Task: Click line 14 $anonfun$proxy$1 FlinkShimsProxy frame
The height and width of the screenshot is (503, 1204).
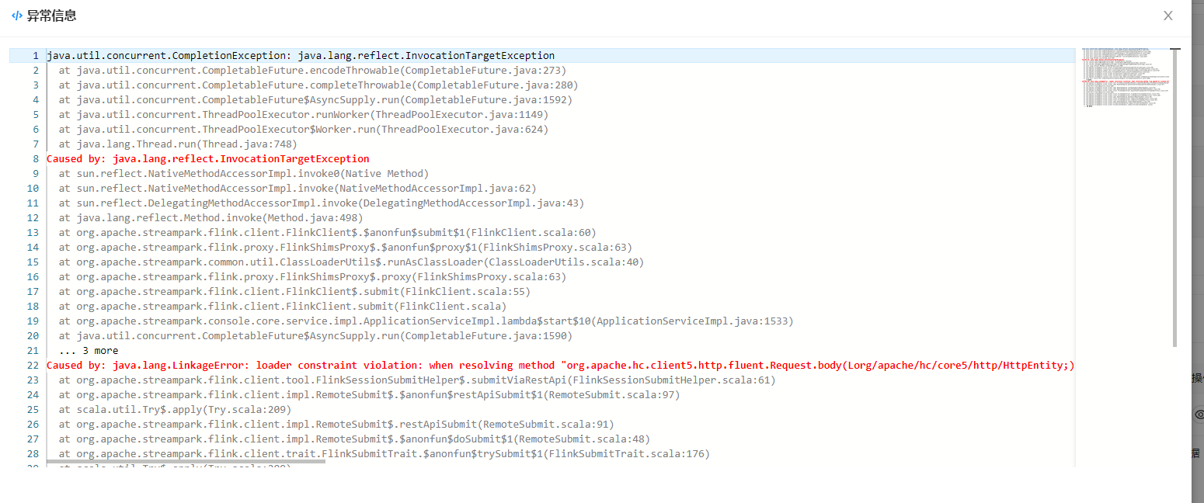Action: tap(345, 248)
